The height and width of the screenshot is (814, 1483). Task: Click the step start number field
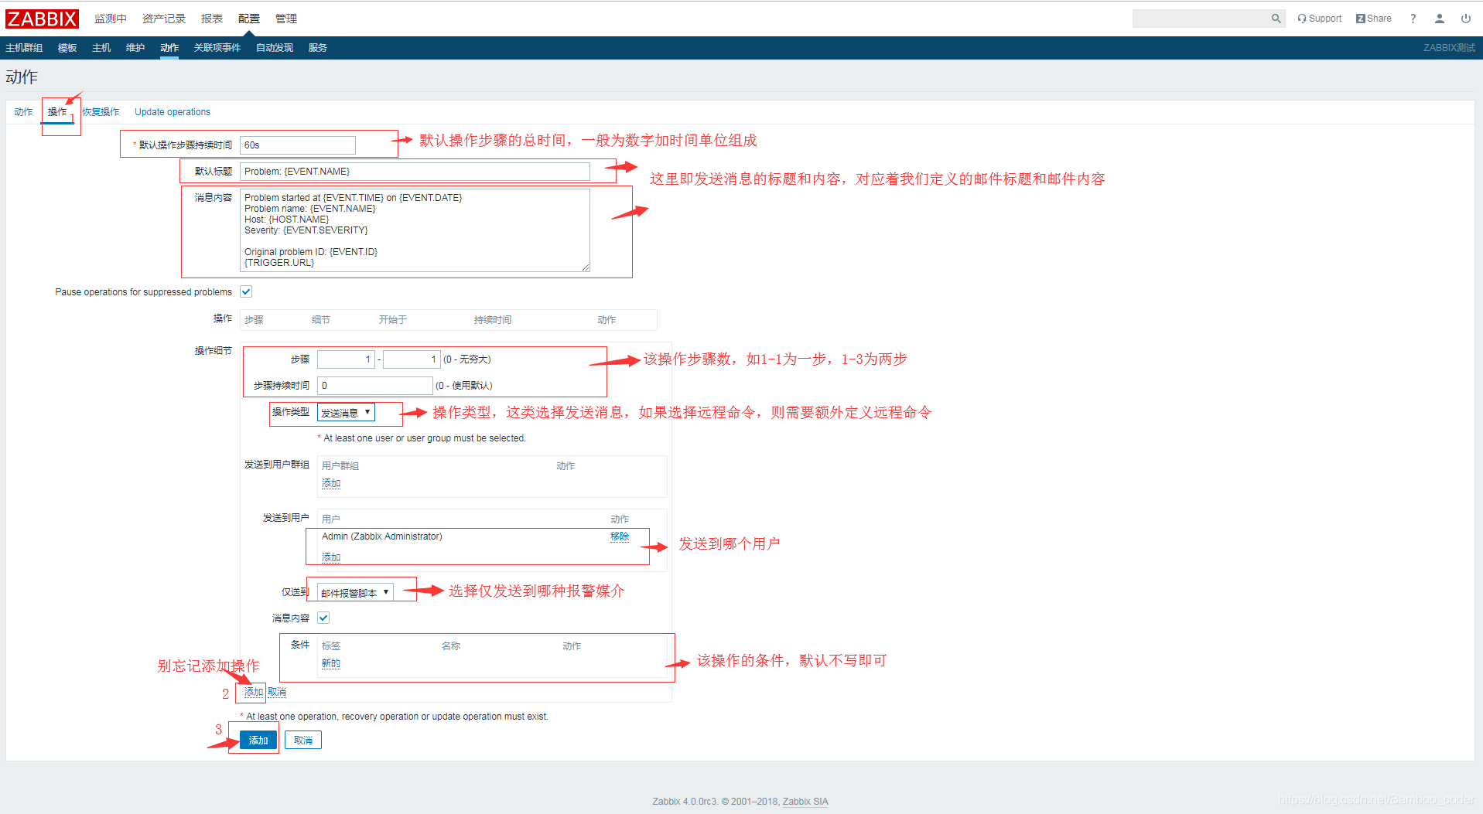(x=346, y=359)
